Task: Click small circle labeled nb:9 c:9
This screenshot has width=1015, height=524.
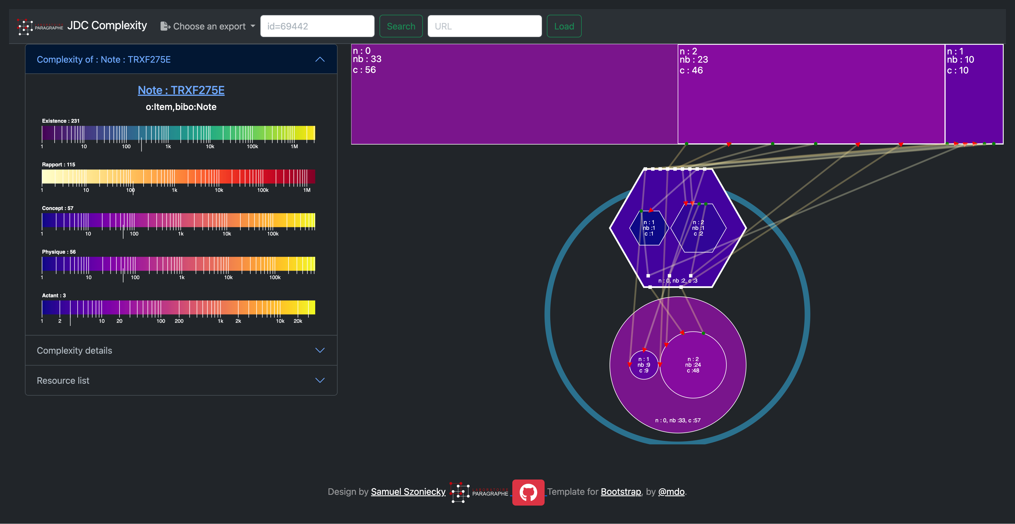Action: coord(643,365)
